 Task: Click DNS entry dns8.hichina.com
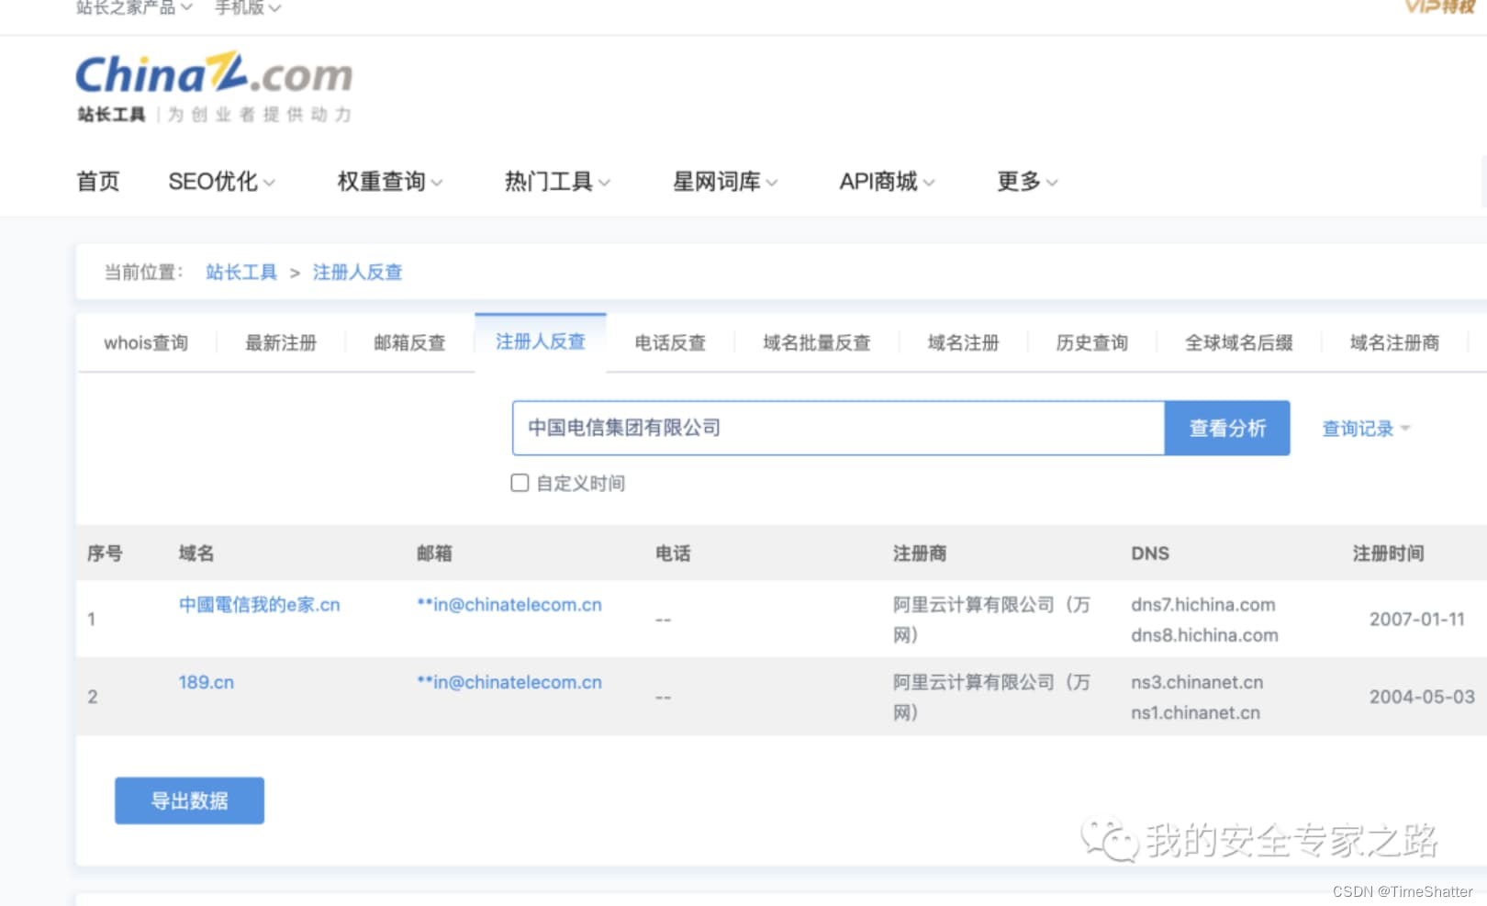coord(1204,635)
